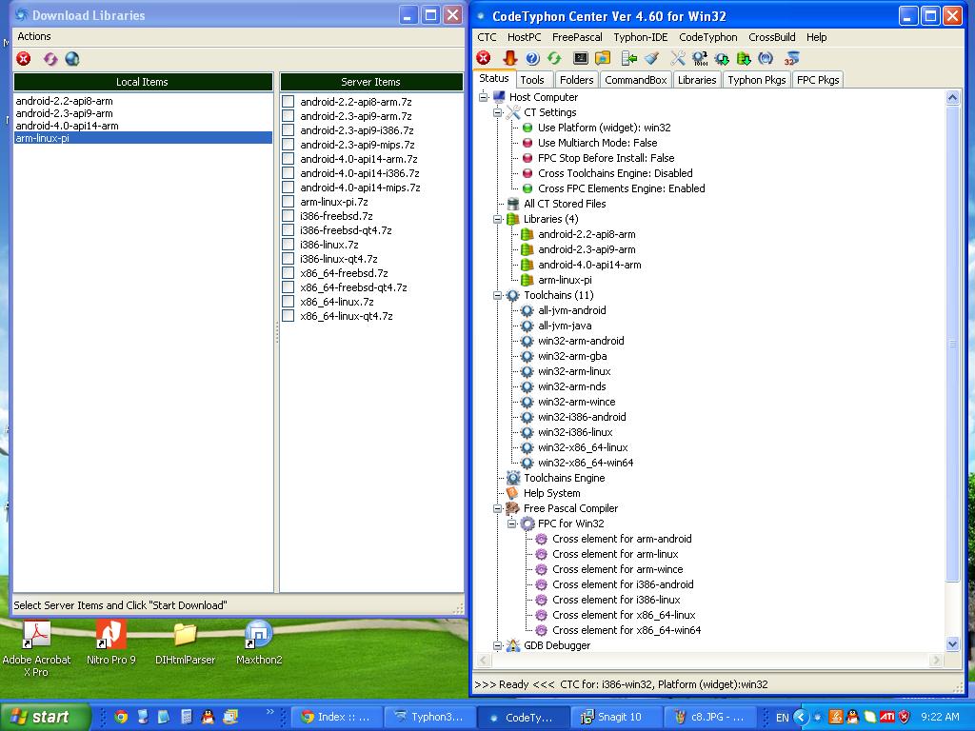Open Nitro Pro 9 desktop shortcut
975x731 pixels.
pos(110,642)
